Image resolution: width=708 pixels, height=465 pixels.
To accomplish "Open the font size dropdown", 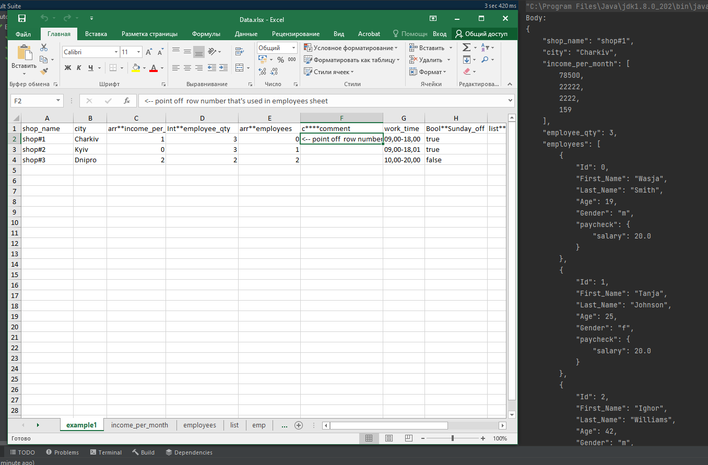I will coord(138,52).
